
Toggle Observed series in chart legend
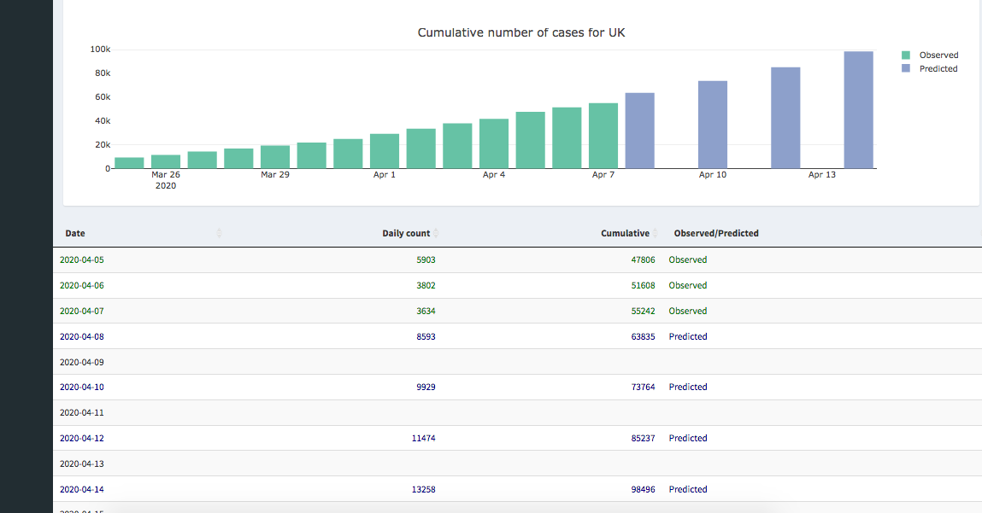938,55
